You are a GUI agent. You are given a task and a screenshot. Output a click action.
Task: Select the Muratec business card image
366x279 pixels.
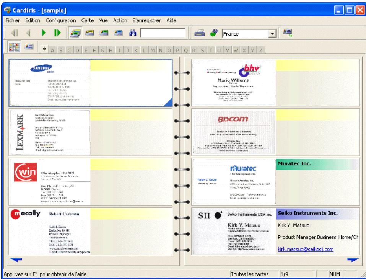pyautogui.click(x=234, y=182)
